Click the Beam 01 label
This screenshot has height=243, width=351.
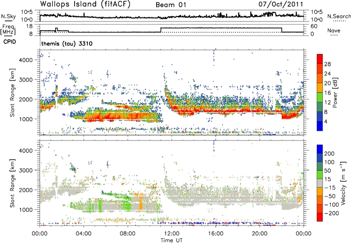171,5
